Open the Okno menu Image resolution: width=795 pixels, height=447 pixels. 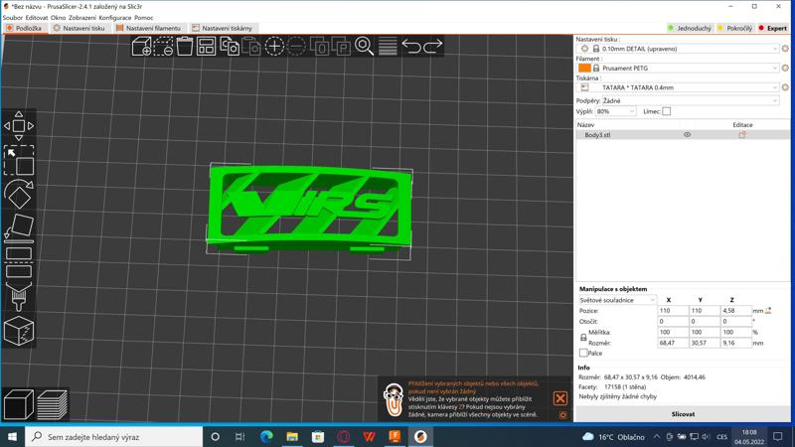click(58, 17)
